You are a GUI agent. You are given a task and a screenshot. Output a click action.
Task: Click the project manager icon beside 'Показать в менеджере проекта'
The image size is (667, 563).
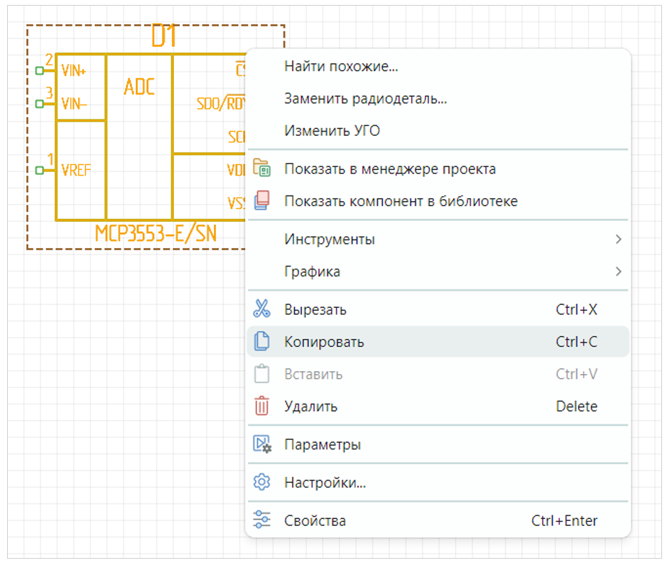tap(261, 168)
